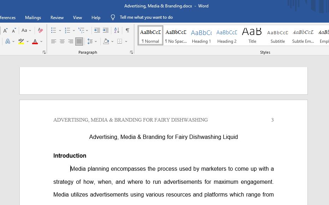The image size is (329, 205).
Task: Place cursor on word 'engagement' in paragraph
Action: (x=257, y=182)
